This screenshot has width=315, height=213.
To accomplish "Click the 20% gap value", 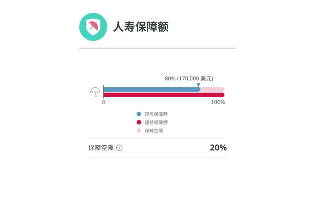I will click(218, 148).
